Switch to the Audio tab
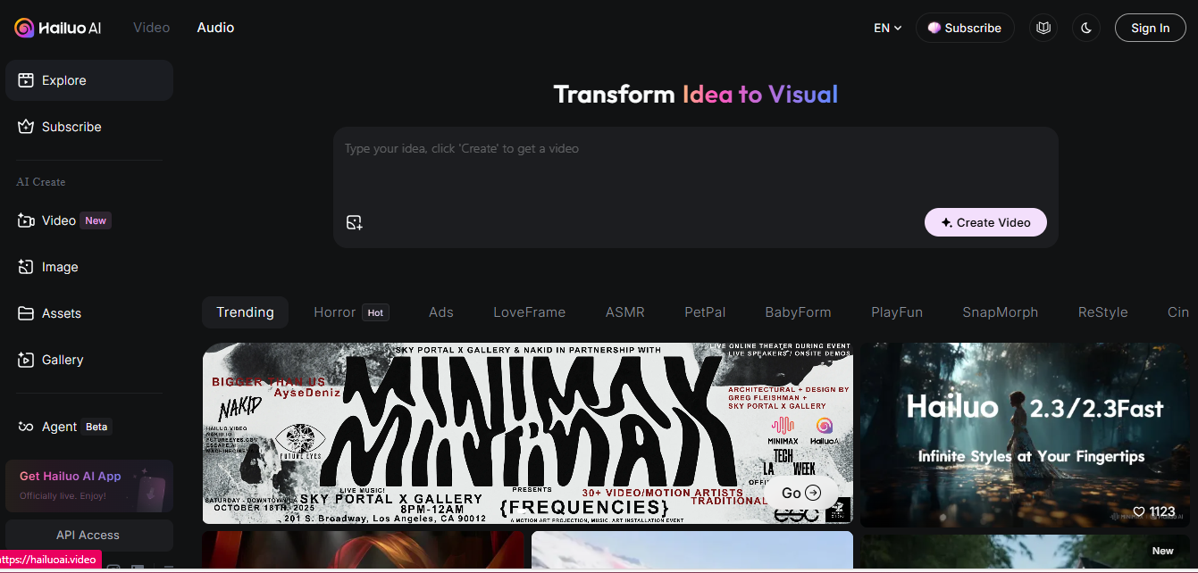This screenshot has height=573, width=1198. click(x=215, y=28)
